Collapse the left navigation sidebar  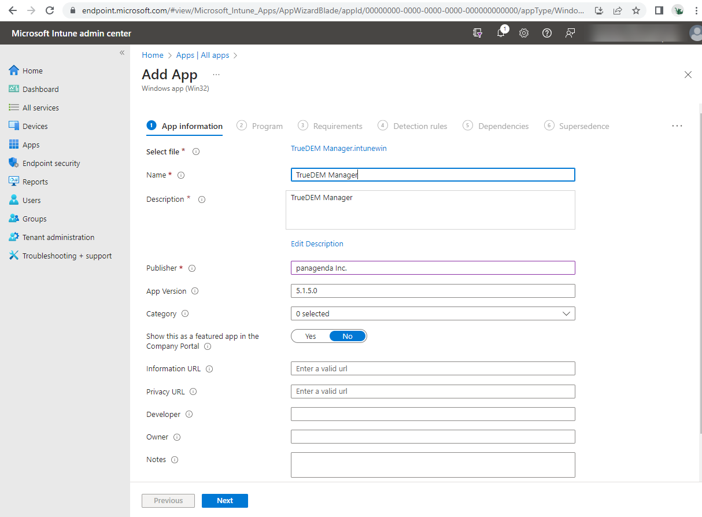pyautogui.click(x=122, y=53)
